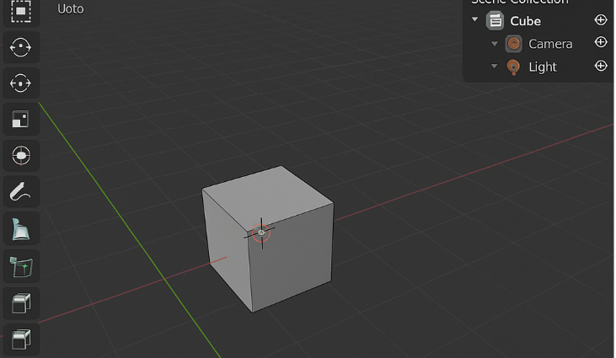Activate the Scale tool with squares icon
616x358 pixels.
(21, 120)
